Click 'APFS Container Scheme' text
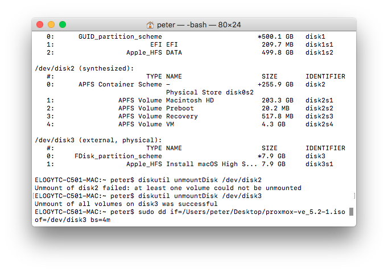 pyautogui.click(x=120, y=84)
